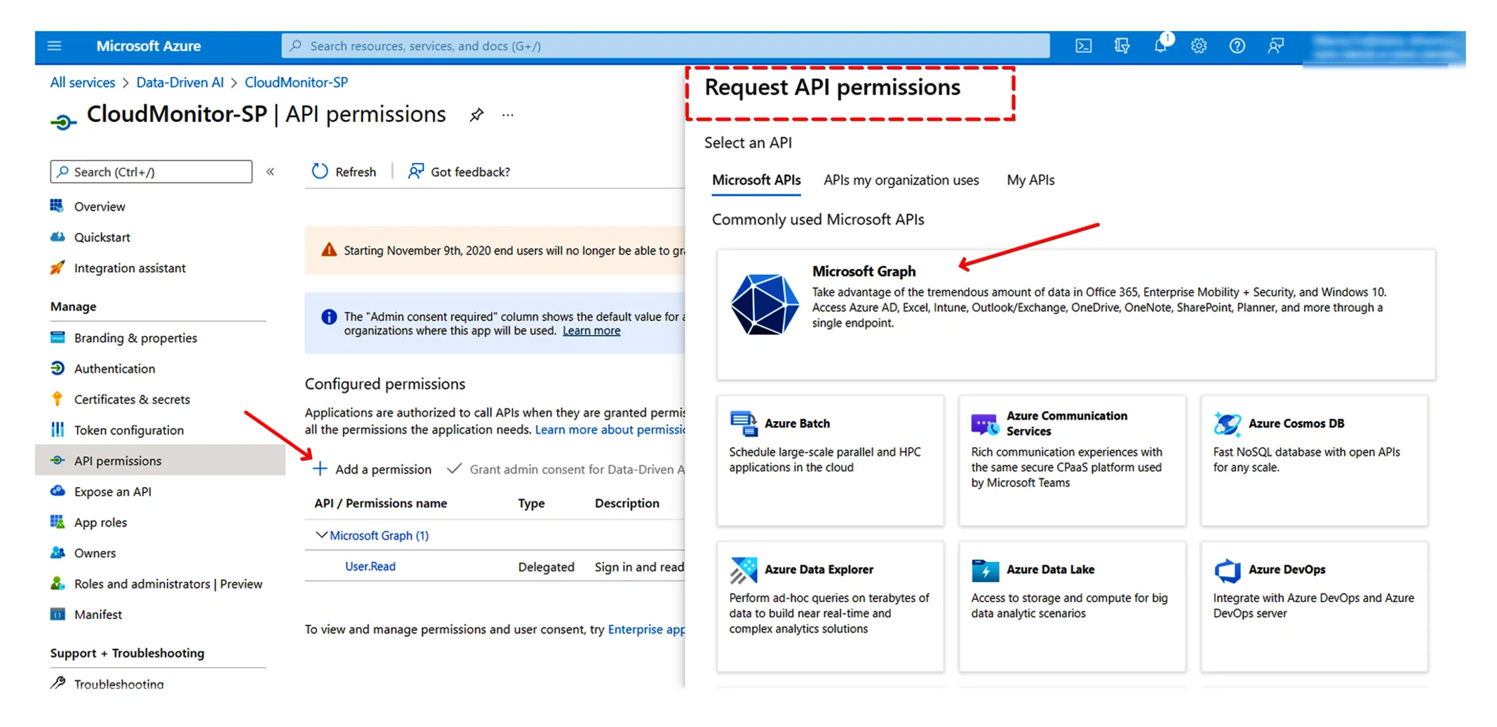The width and height of the screenshot is (1497, 727).
Task: Focus the sidebar Search (Ctrl+/) box
Action: tap(151, 172)
